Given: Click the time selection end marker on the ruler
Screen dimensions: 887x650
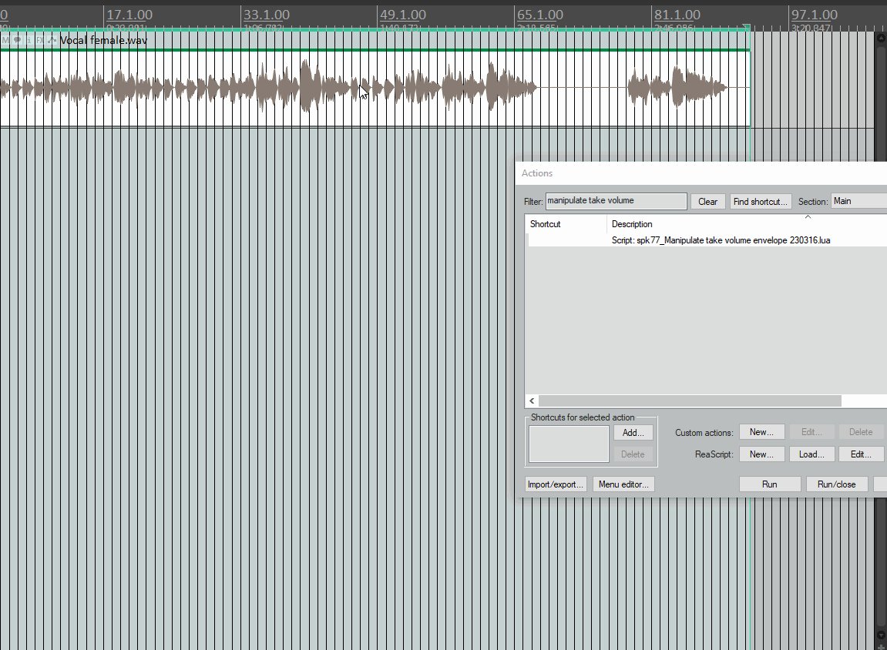Looking at the screenshot, I should pyautogui.click(x=747, y=28).
